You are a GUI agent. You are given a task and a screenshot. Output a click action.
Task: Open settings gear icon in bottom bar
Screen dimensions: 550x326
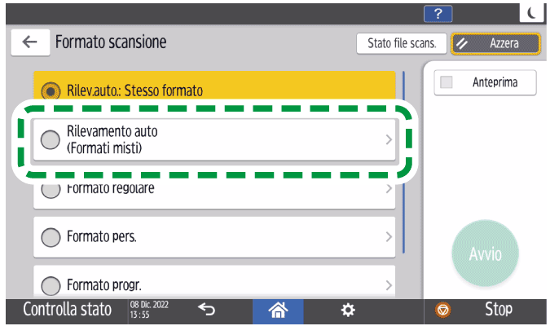coord(348,311)
